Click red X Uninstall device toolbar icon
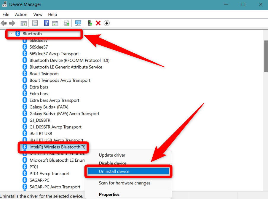Viewport: 268px width, 199px height. point(98,23)
